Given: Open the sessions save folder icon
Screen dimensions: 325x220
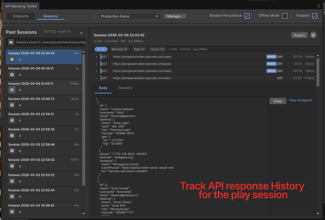Looking at the screenshot, I should pos(11,42).
